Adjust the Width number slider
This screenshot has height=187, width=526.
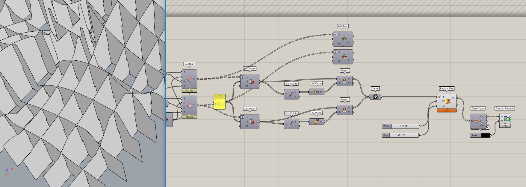pos(401,126)
